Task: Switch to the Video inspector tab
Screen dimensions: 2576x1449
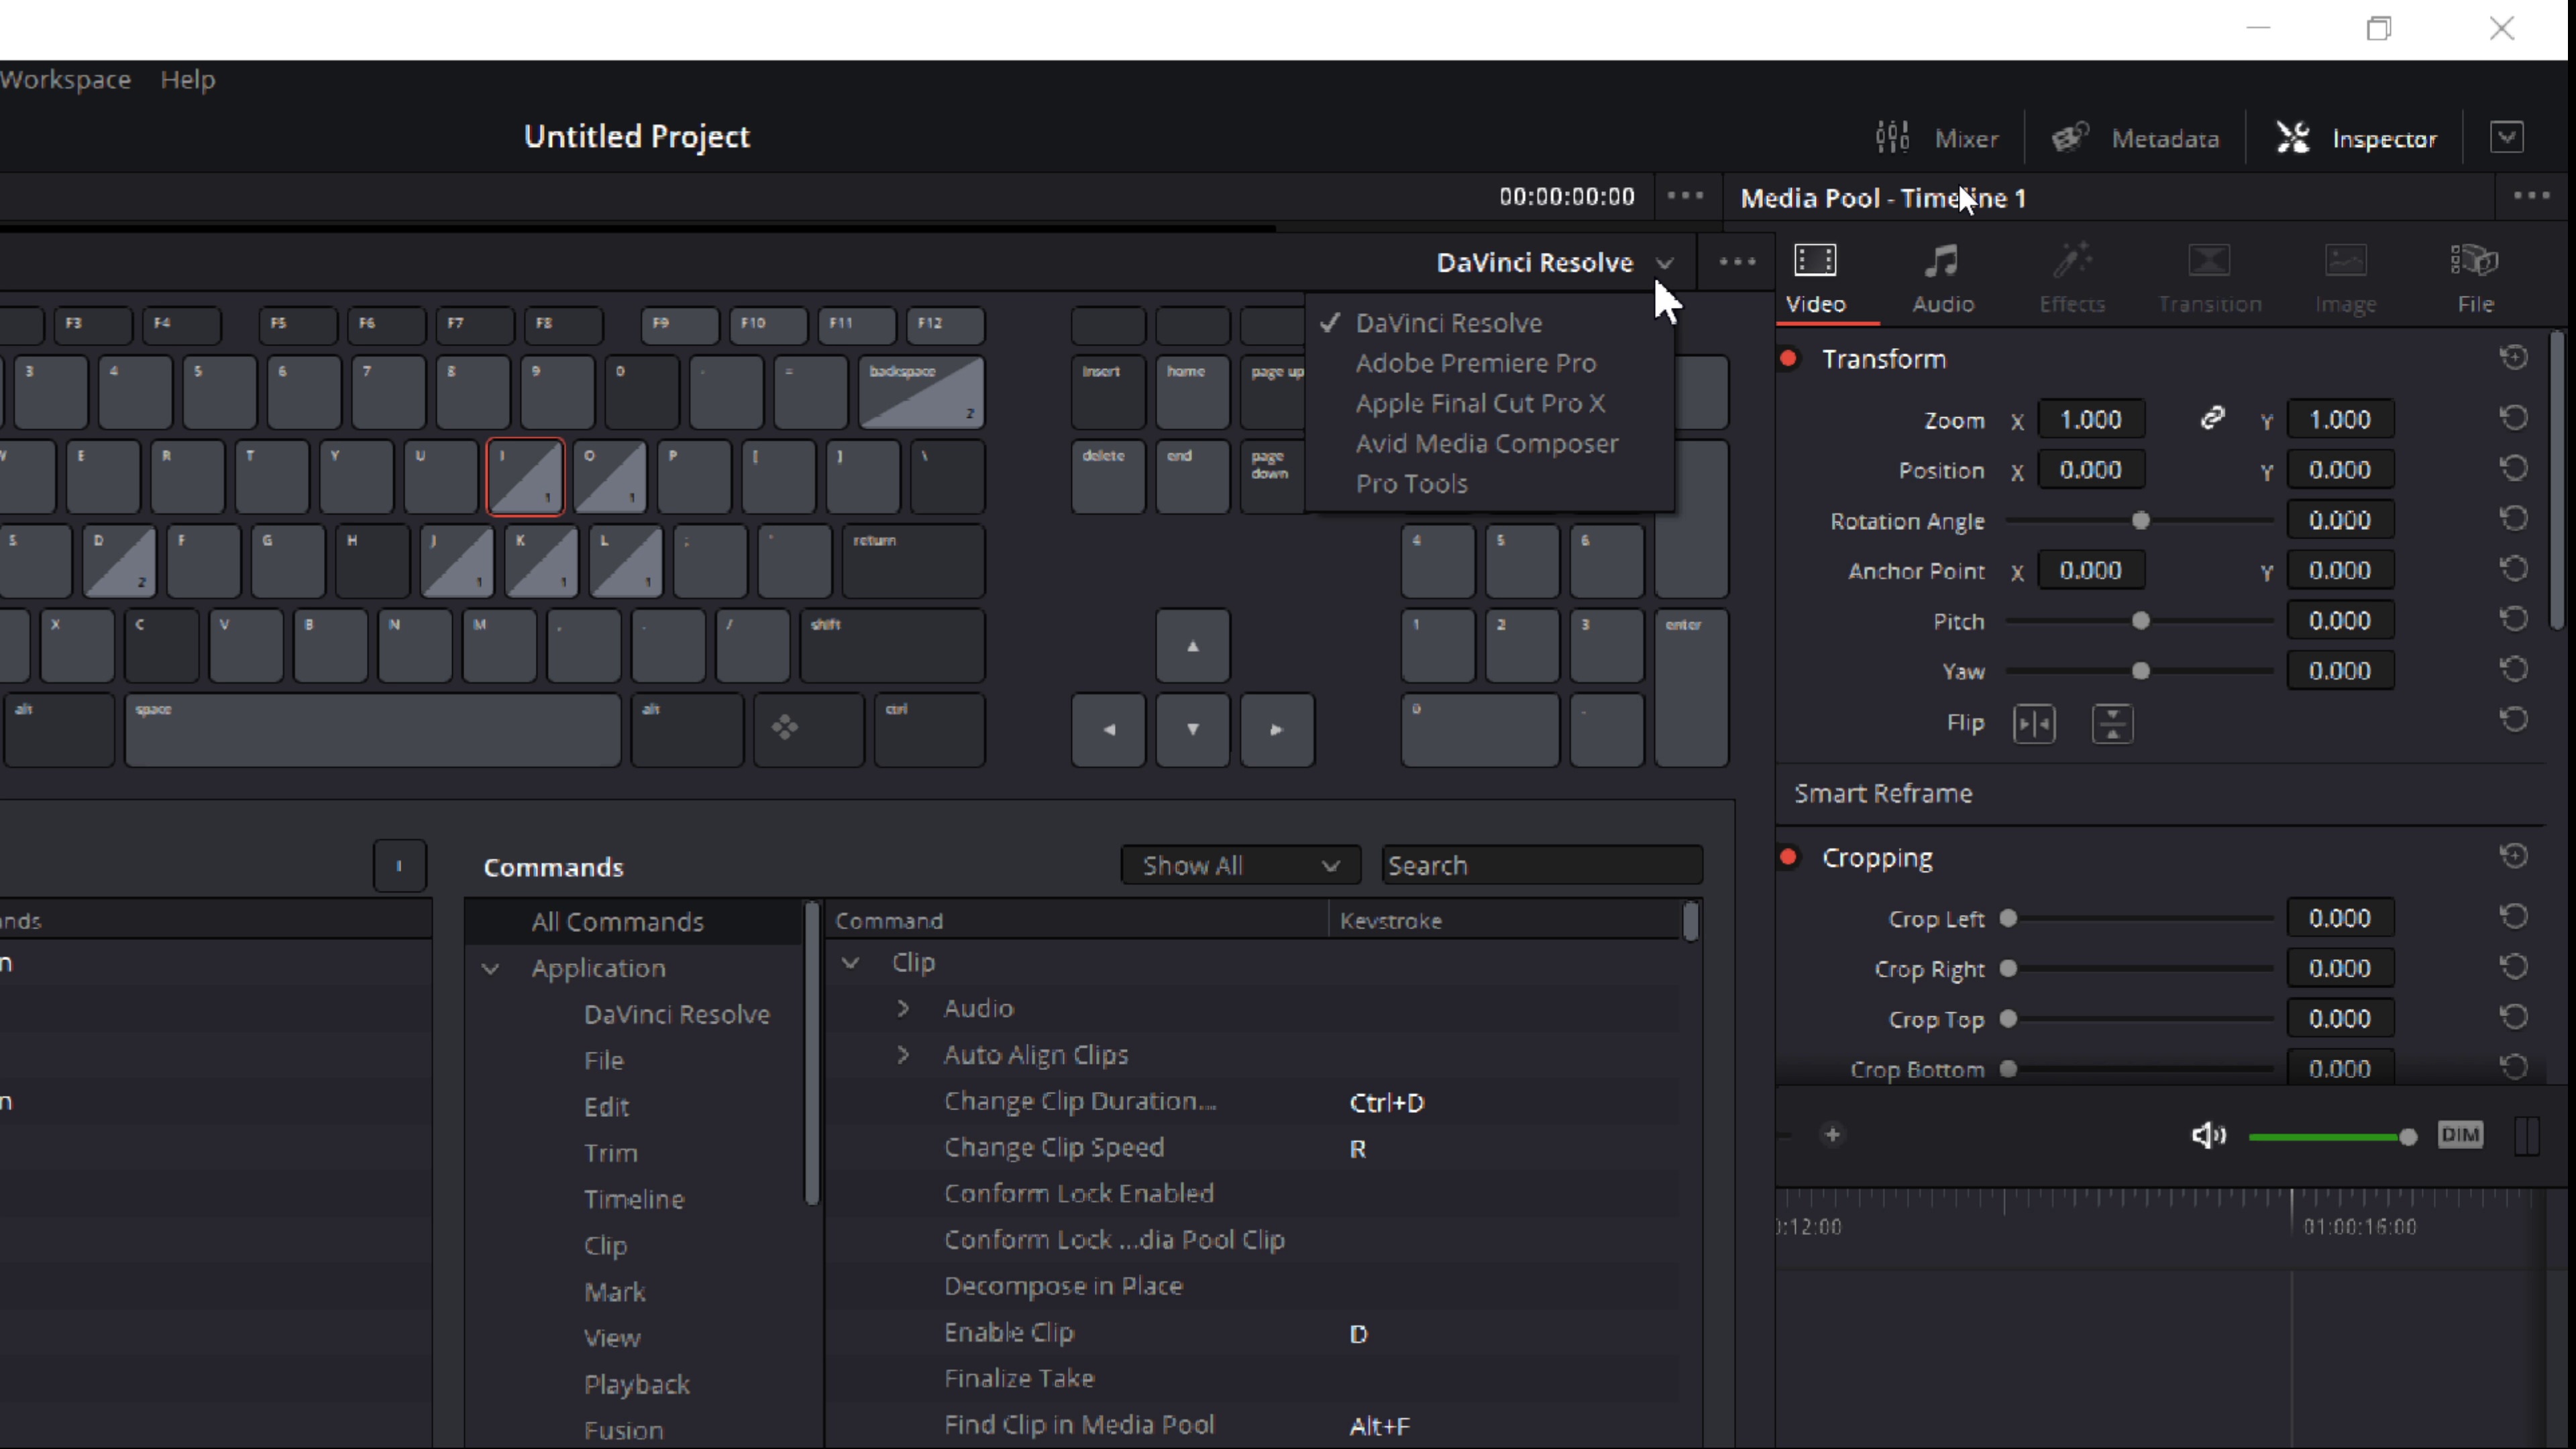Action: click(1815, 279)
